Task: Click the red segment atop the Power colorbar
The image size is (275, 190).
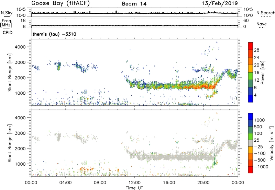Action: pos(251,46)
